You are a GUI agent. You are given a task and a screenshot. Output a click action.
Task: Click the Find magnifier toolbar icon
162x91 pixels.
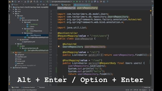(x=34, y=2)
